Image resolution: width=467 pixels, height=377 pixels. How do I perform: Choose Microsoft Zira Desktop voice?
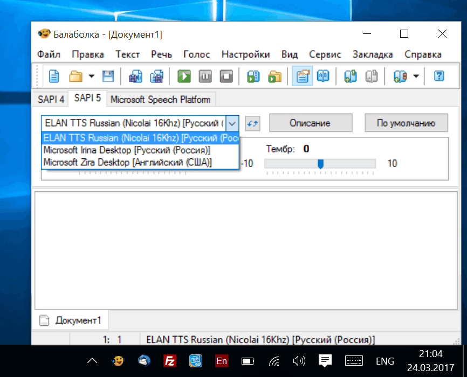pos(128,162)
